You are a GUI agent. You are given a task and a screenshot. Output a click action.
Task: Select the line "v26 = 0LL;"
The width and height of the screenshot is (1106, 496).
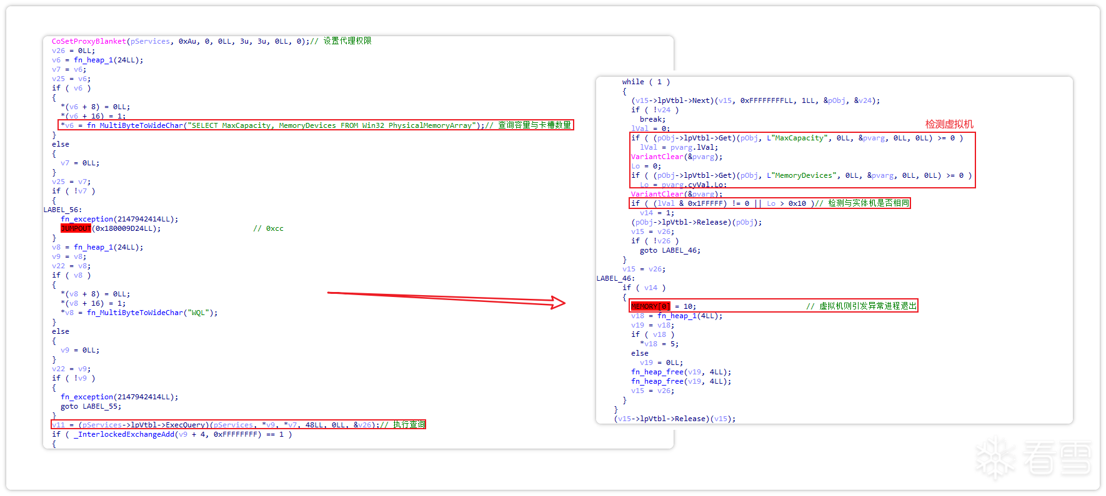(73, 51)
